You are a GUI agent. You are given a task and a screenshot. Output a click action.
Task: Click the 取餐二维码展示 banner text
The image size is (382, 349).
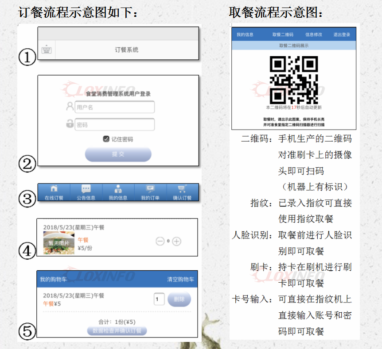(x=294, y=46)
